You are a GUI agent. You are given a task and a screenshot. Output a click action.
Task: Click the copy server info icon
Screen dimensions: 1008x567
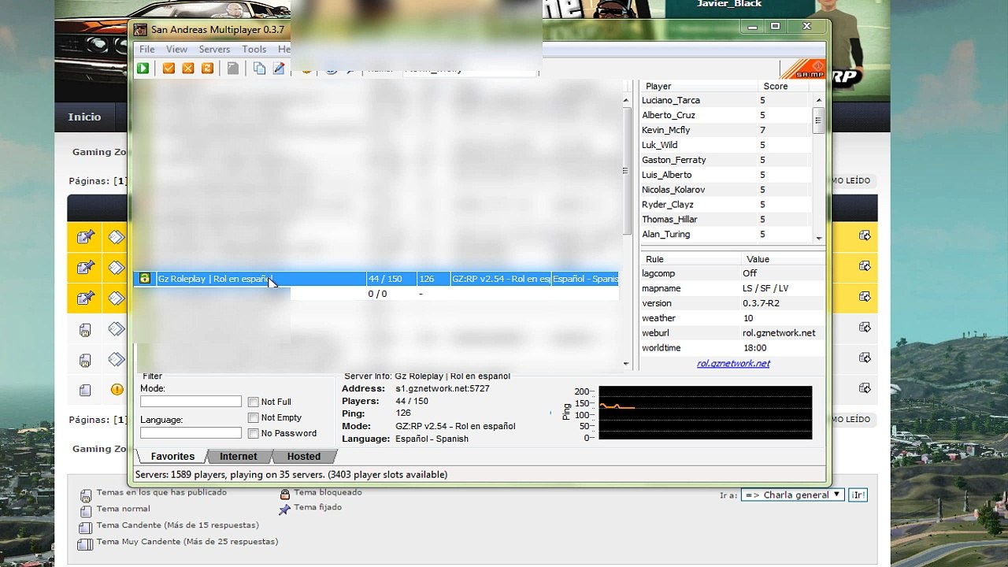click(x=259, y=69)
